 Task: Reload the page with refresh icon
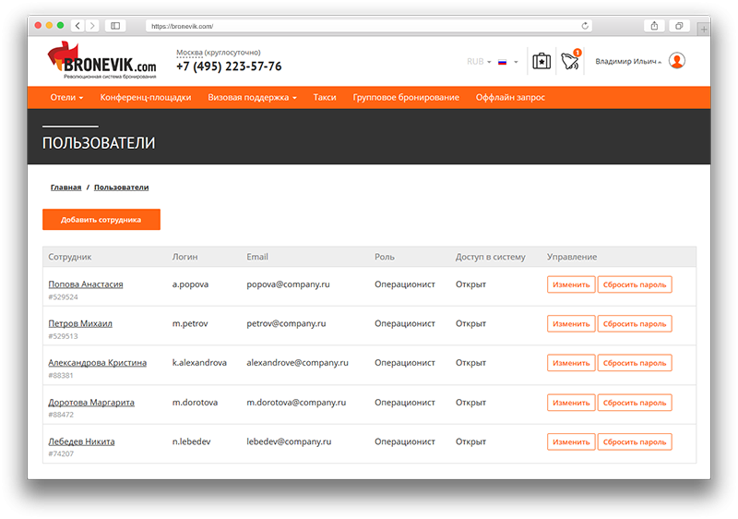coord(585,26)
